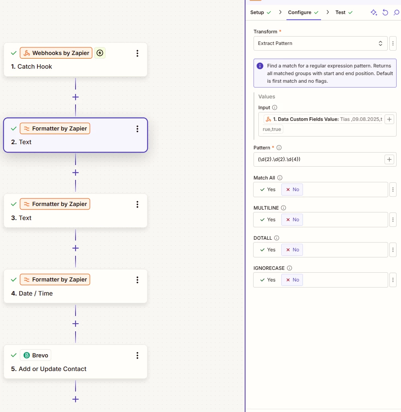Add a step after step 3 Text
The height and width of the screenshot is (412, 401).
(x=76, y=248)
